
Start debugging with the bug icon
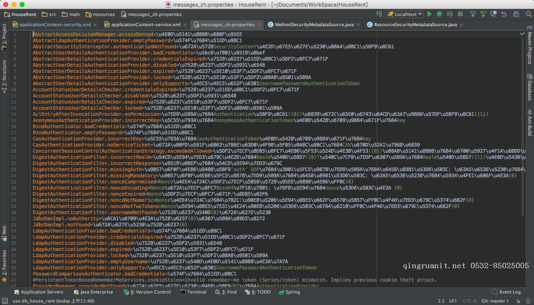439,14
